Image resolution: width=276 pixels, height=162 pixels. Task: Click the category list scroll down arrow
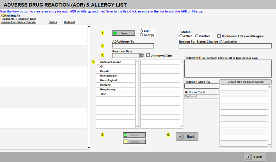[137, 126]
